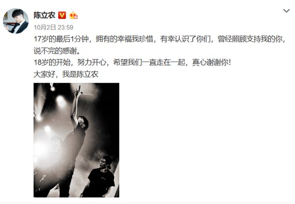Click the phrase 曾经照顾支持我的你
The height and width of the screenshot is (204, 295).
click(x=250, y=39)
